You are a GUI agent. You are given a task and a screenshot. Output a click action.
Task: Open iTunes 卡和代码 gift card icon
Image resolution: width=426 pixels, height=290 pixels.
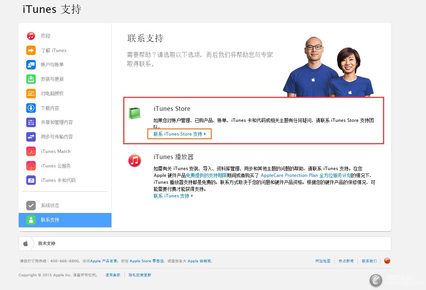pyautogui.click(x=31, y=180)
